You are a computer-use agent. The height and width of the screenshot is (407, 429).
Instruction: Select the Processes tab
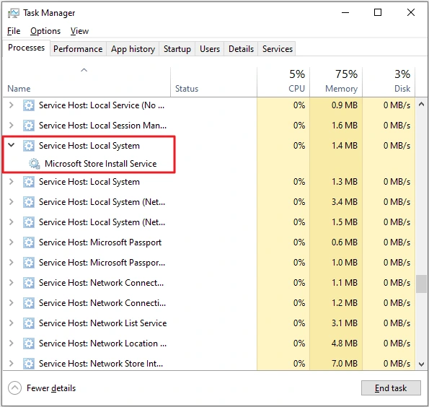(x=26, y=48)
